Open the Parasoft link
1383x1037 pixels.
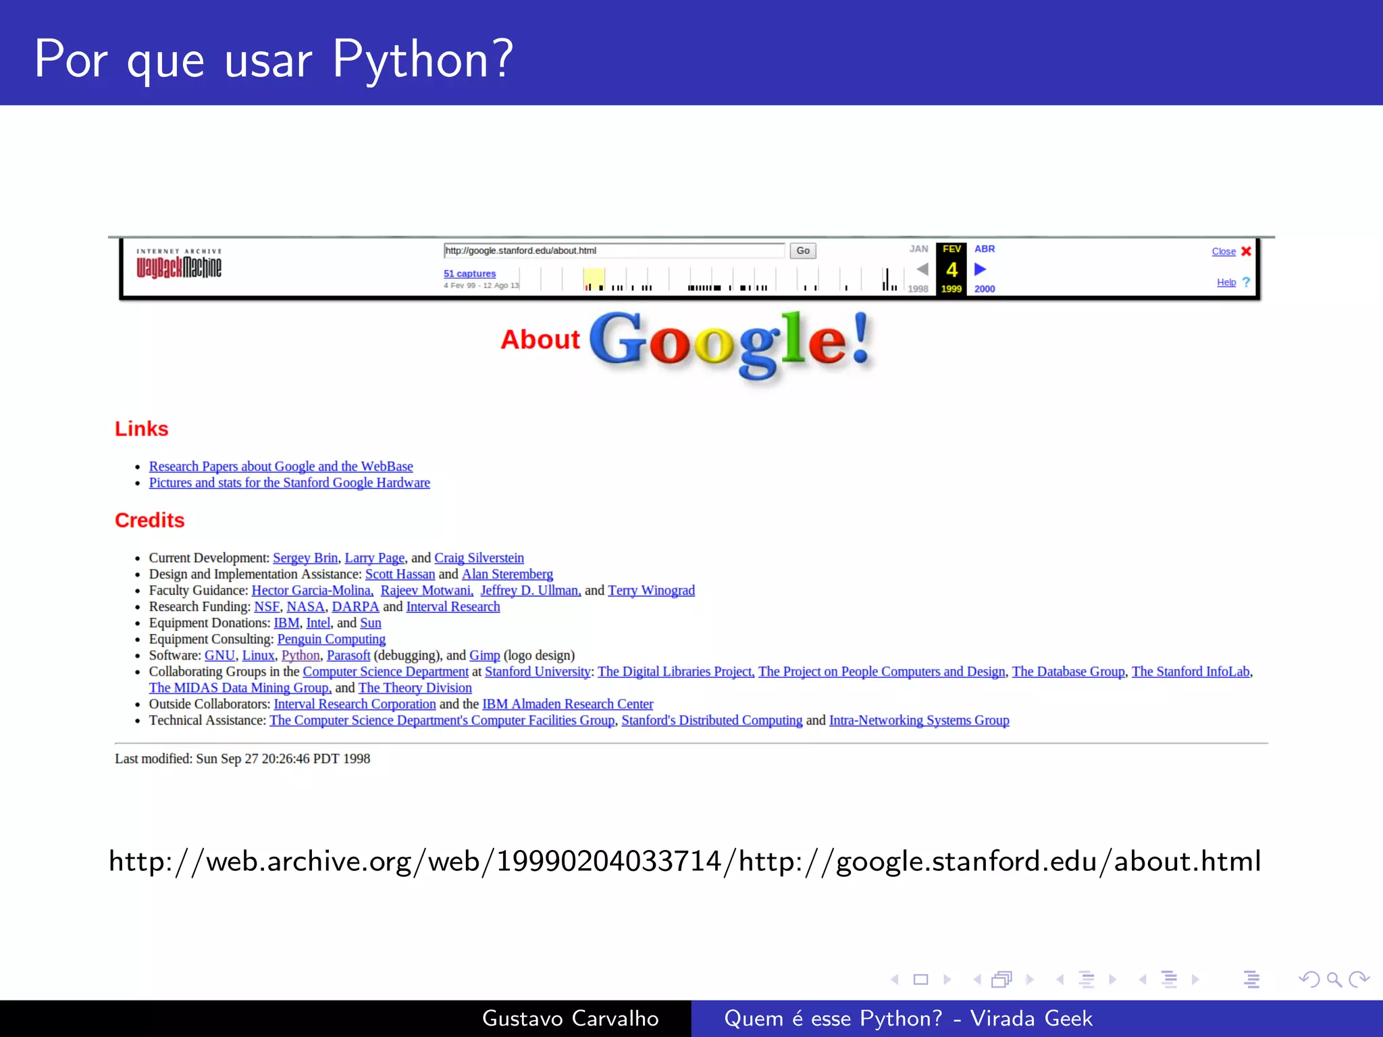point(348,655)
